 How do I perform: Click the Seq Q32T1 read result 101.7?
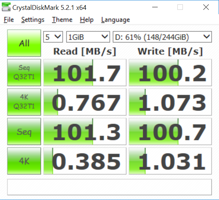(85, 72)
